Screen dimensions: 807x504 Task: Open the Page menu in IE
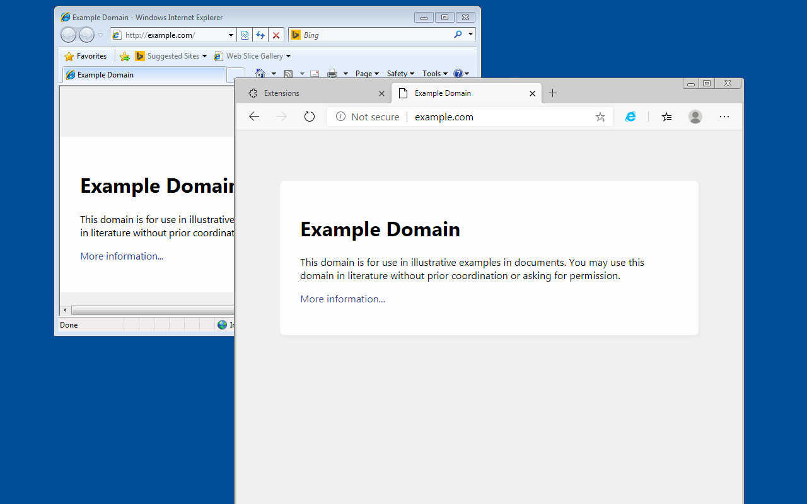367,74
